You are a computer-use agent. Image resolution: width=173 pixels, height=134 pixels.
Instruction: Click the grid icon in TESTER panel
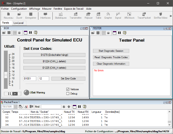104,33
